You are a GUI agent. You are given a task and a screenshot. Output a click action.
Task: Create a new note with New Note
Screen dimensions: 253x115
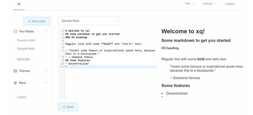tap(37, 21)
